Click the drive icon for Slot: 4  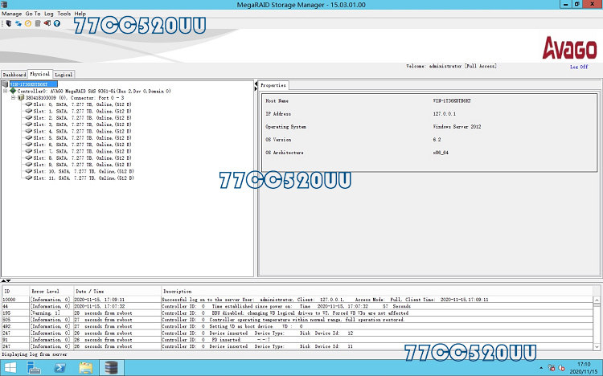pos(28,131)
